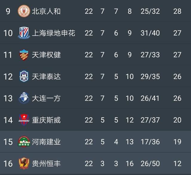Open team page for 上海绿地申花

click(x=53, y=33)
